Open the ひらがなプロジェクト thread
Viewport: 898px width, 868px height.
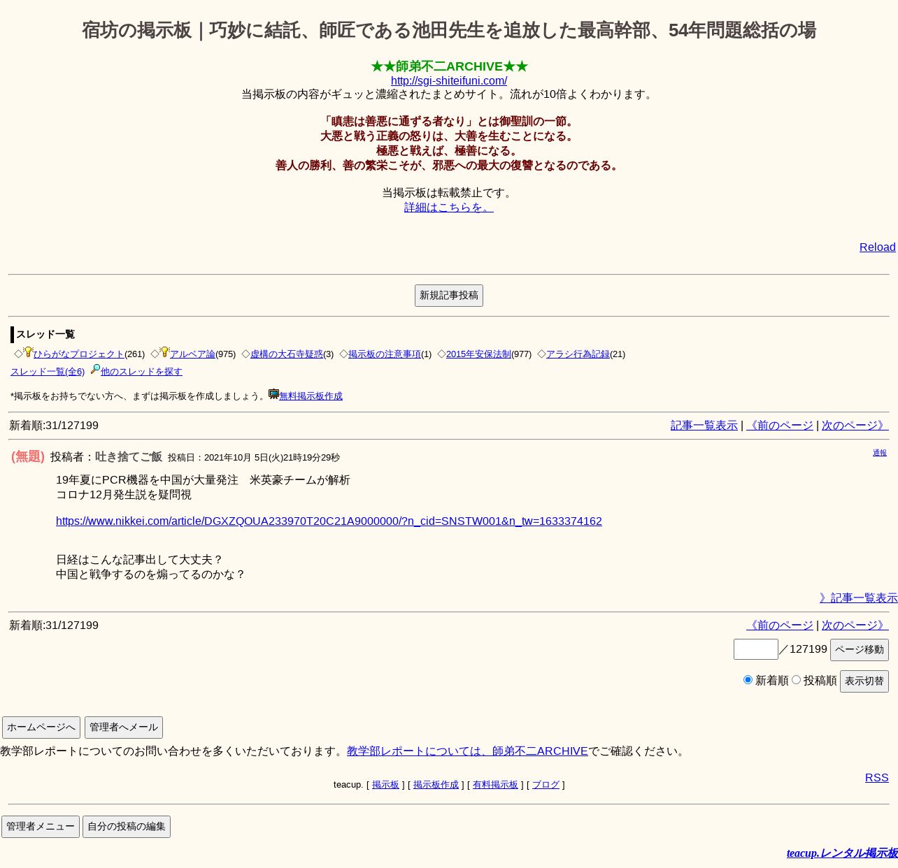[x=79, y=354]
